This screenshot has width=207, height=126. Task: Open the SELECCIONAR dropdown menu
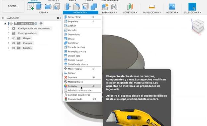coord(192,12)
